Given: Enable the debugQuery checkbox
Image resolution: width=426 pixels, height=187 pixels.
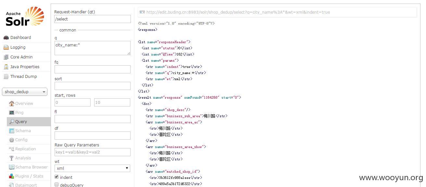Looking at the screenshot, I should tap(56, 184).
